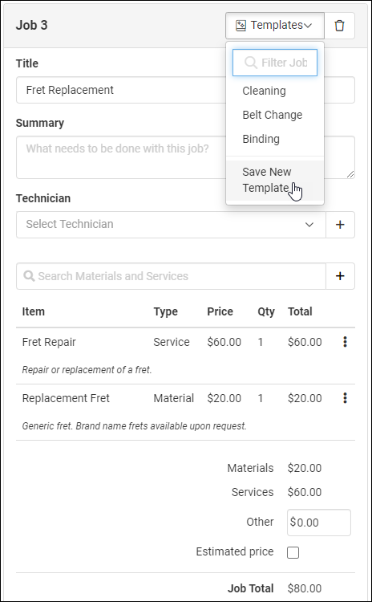The image size is (372, 602).
Task: Click the magnifier in the materials search box
Action: 29,275
